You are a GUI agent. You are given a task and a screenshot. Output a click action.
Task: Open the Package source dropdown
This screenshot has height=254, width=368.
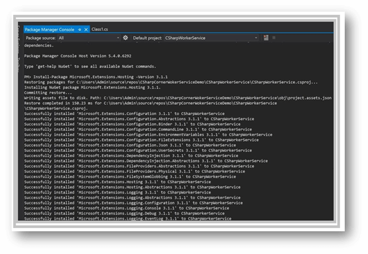coord(89,38)
